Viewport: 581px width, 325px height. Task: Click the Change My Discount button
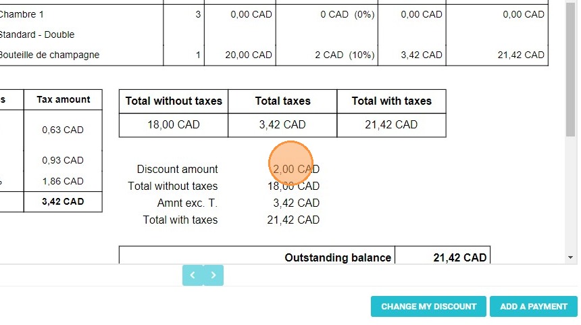(x=428, y=307)
